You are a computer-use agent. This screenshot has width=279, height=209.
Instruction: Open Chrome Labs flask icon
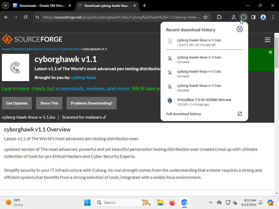(233, 17)
